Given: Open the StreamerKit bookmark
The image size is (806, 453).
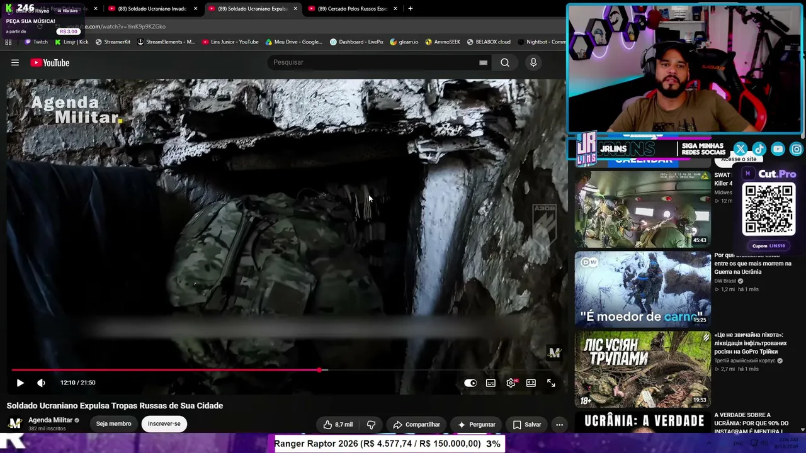Looking at the screenshot, I should [113, 42].
